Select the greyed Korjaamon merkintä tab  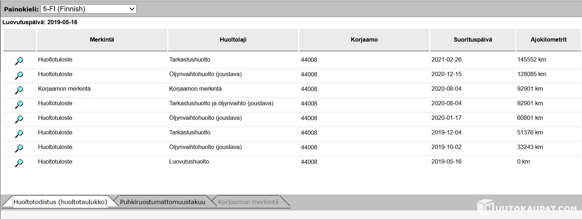pyautogui.click(x=248, y=202)
